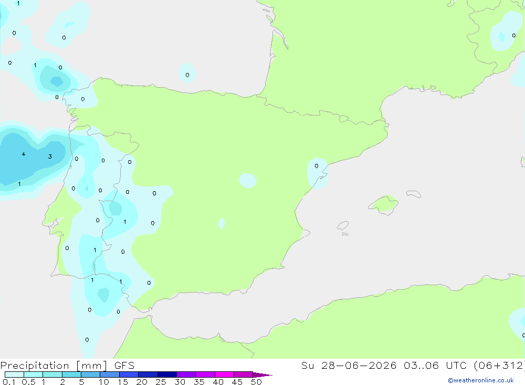
Task: Click the Mallorca island outline
Action: coord(384,205)
